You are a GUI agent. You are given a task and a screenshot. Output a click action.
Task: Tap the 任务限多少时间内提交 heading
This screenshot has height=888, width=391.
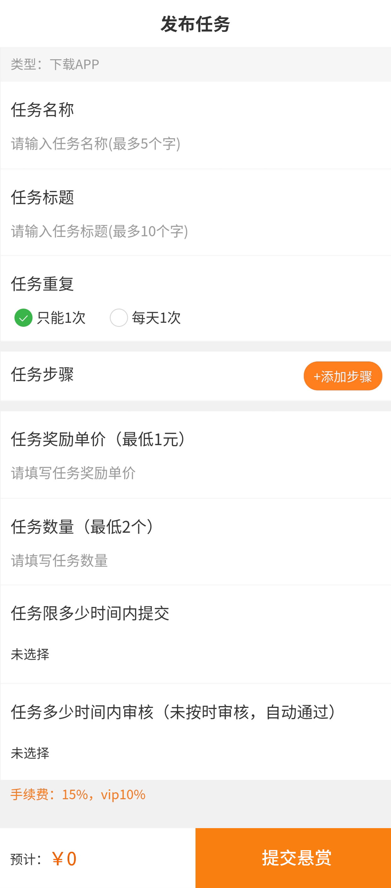coord(90,614)
